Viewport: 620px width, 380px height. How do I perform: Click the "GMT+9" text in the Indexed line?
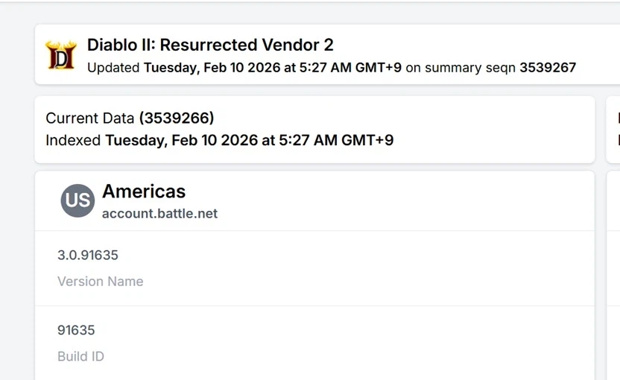(367, 140)
